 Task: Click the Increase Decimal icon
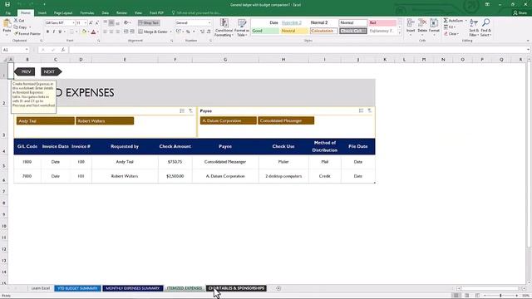pos(202,32)
